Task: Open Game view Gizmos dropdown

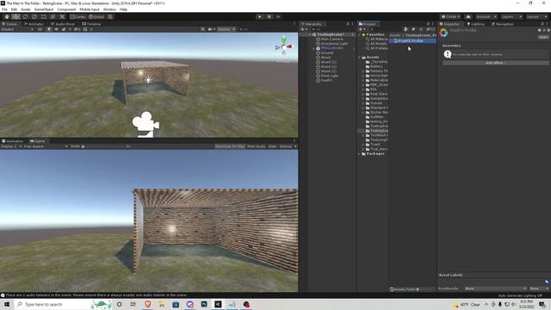Action: click(288, 146)
